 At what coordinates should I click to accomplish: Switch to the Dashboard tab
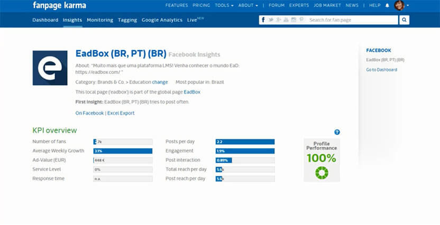(x=45, y=20)
